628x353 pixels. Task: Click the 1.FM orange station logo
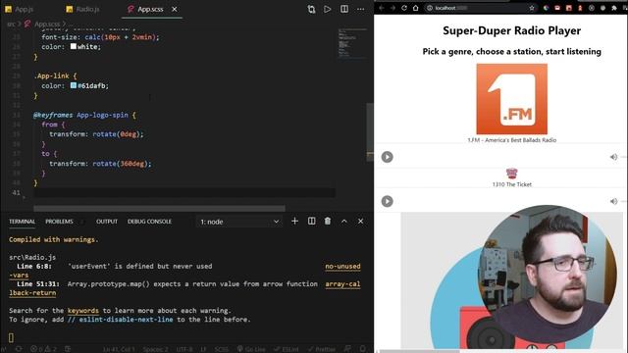point(512,99)
